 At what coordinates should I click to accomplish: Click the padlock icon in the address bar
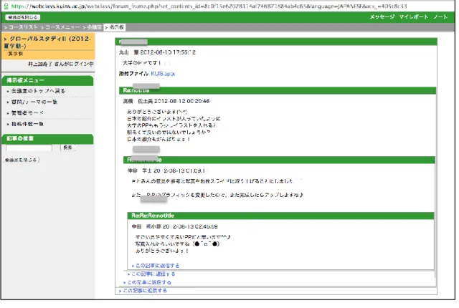[6, 6]
